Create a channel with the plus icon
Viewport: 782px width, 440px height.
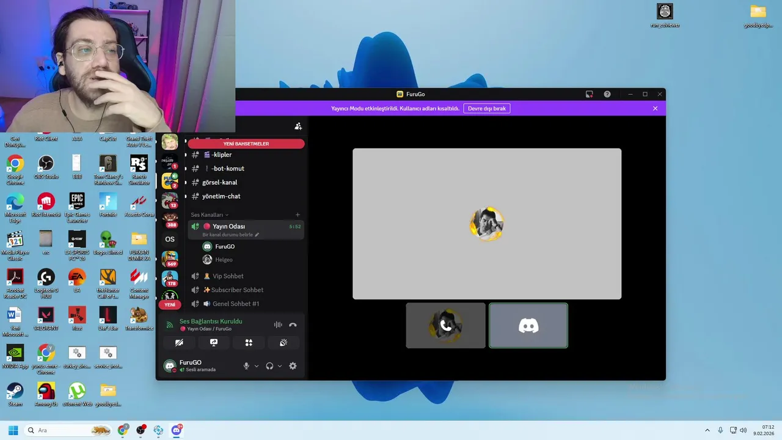click(298, 215)
